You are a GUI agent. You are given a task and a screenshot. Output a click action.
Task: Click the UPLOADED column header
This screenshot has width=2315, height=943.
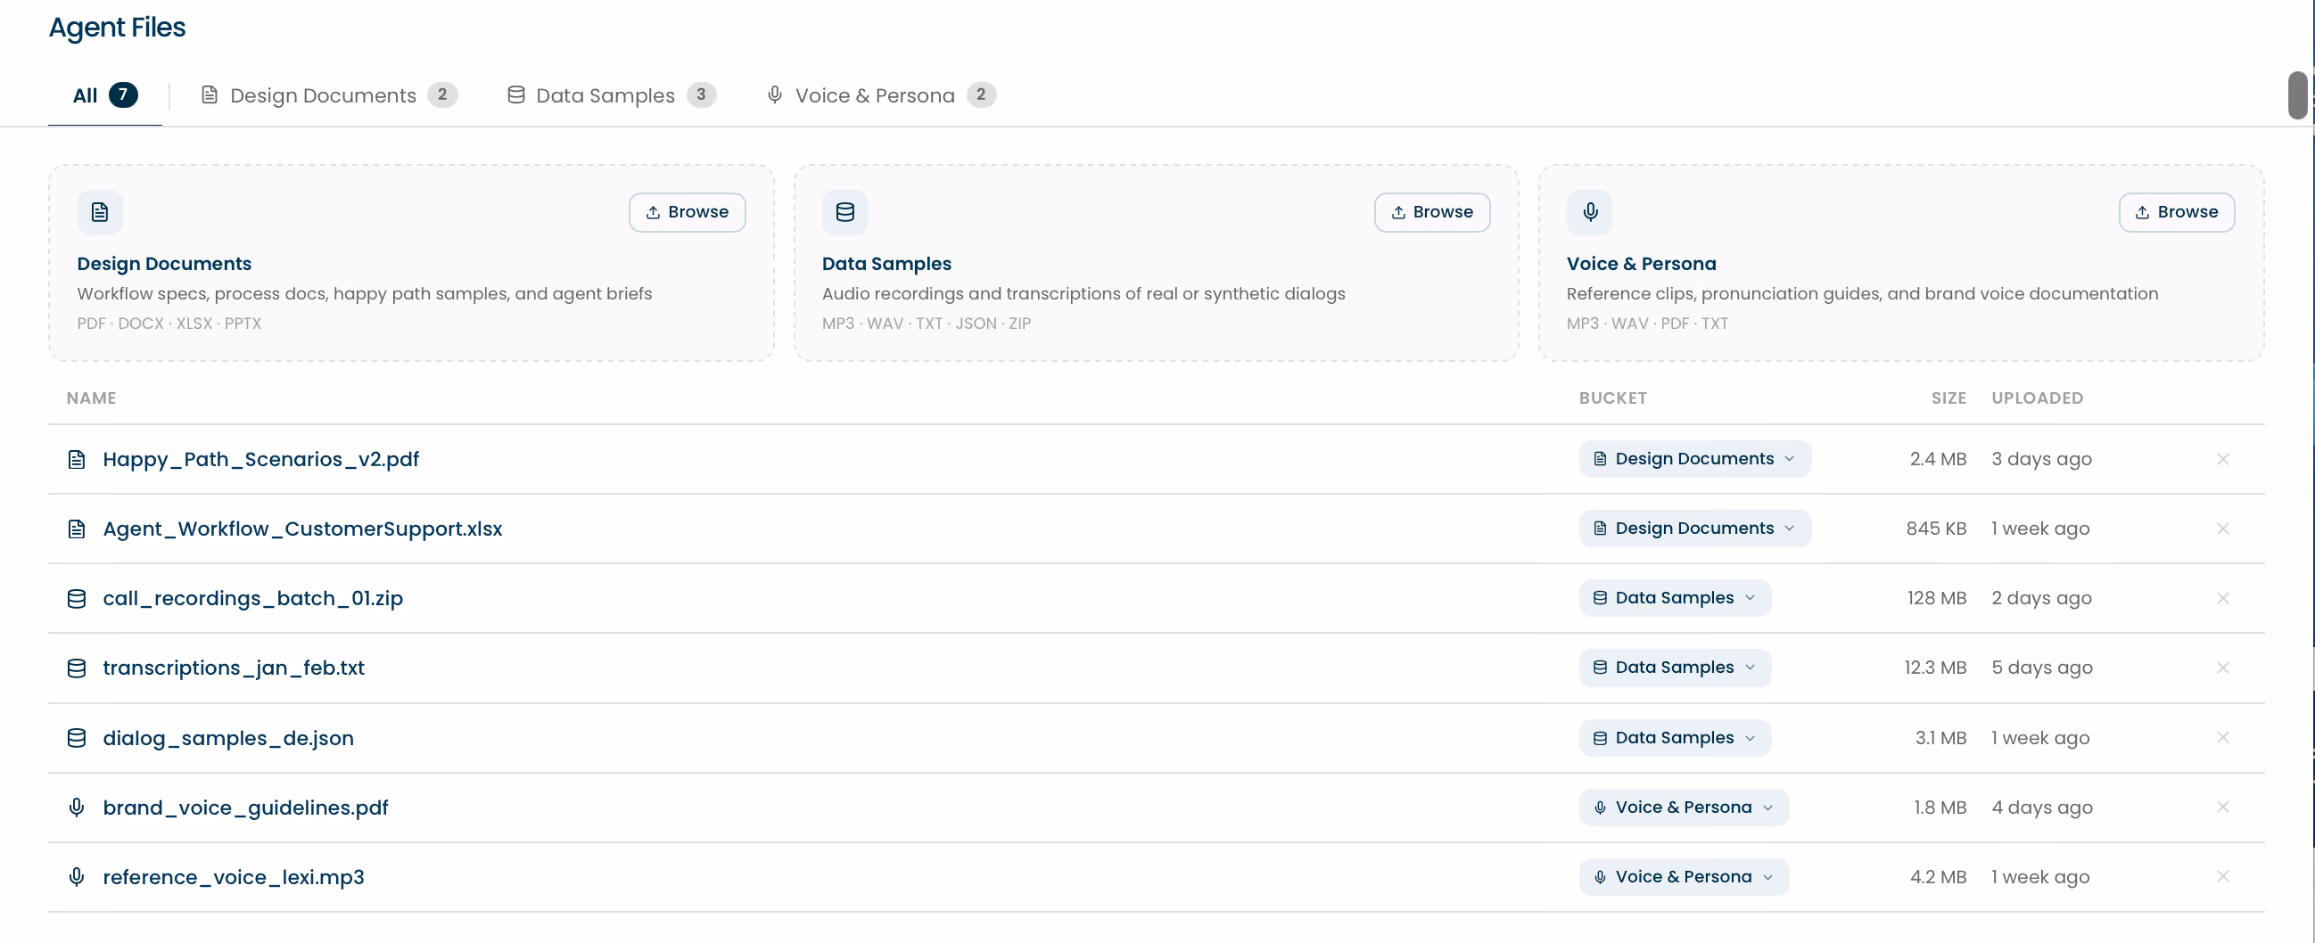click(2038, 398)
